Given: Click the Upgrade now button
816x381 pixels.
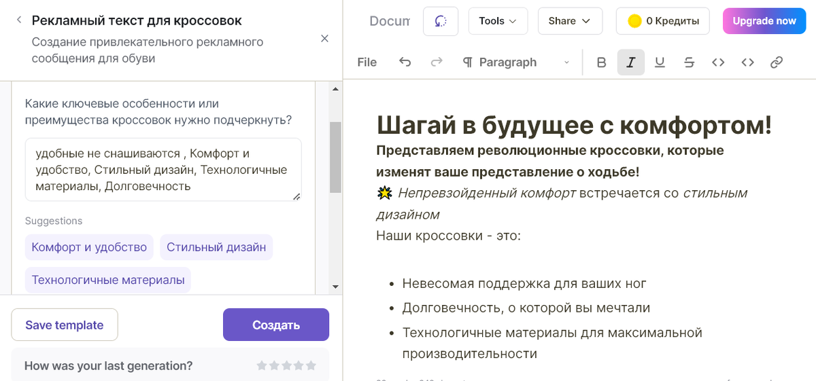Looking at the screenshot, I should click(764, 21).
